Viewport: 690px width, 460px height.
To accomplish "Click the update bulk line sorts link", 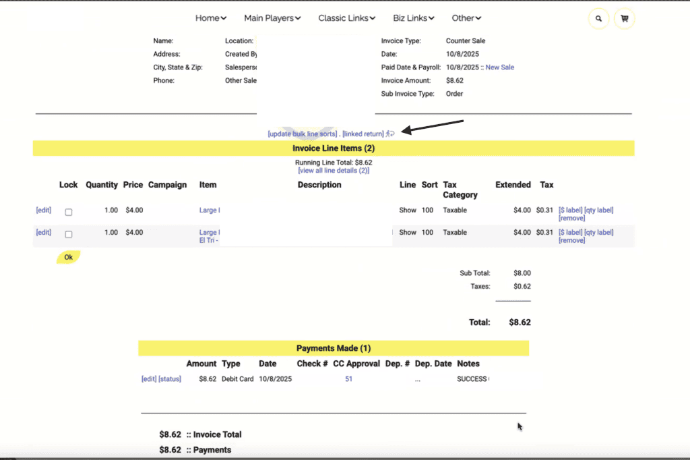I will tap(303, 134).
